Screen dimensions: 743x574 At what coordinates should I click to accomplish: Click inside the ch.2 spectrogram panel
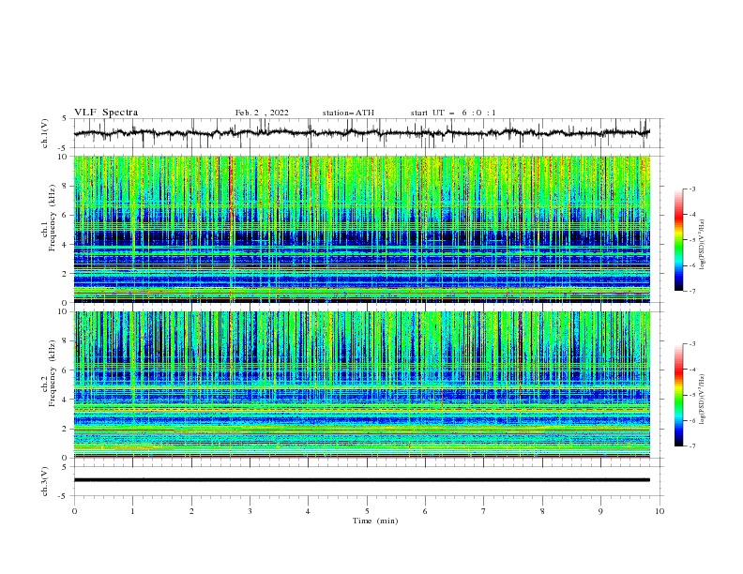[361, 385]
